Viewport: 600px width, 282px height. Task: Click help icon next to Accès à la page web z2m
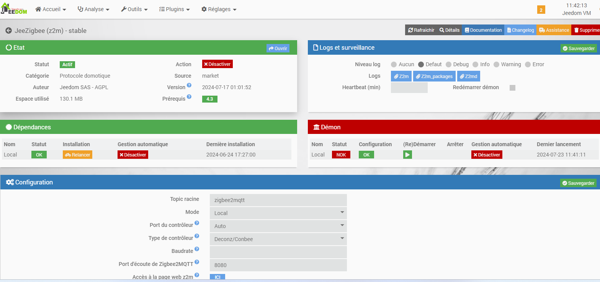coord(197,275)
